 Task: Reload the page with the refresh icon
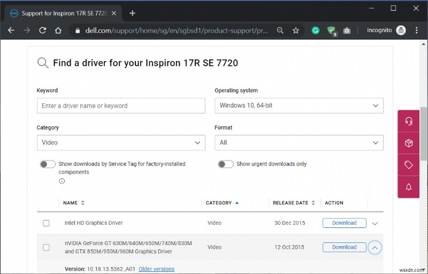click(x=42, y=31)
